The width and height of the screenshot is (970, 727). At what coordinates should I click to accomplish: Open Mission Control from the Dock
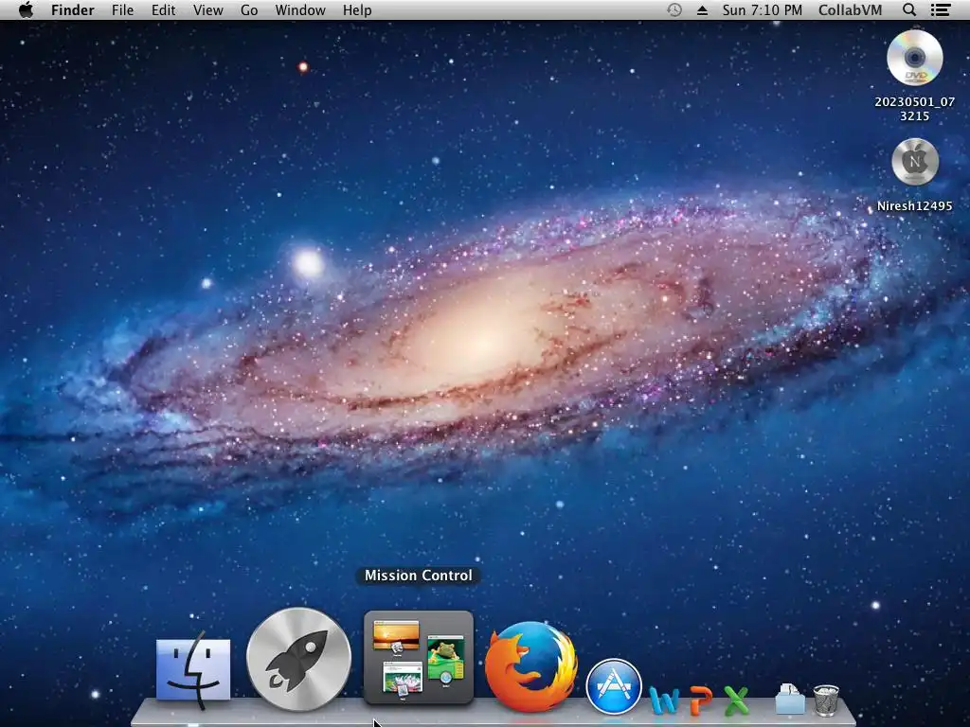[x=419, y=658]
